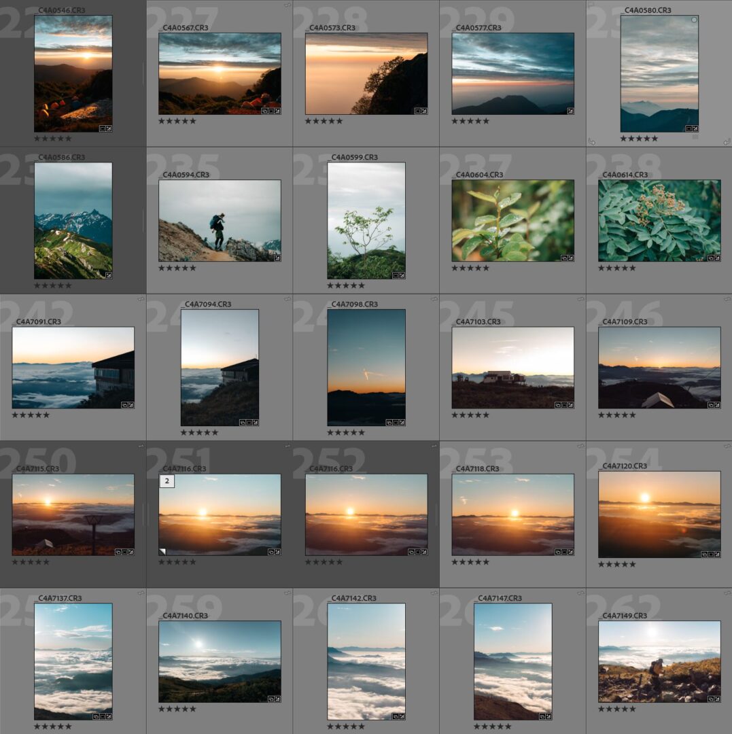This screenshot has height=734, width=732.
Task: Set a one-star rating on _C4A7103.CR3
Action: click(455, 415)
